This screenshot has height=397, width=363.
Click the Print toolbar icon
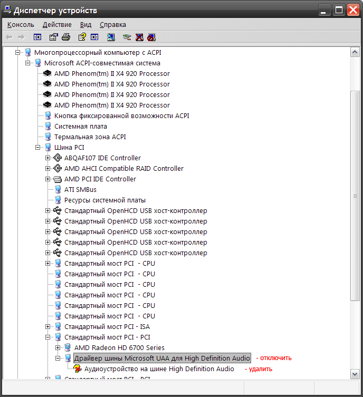pos(66,37)
